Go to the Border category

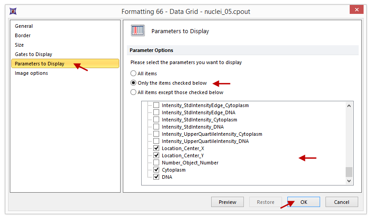pyautogui.click(x=23, y=35)
